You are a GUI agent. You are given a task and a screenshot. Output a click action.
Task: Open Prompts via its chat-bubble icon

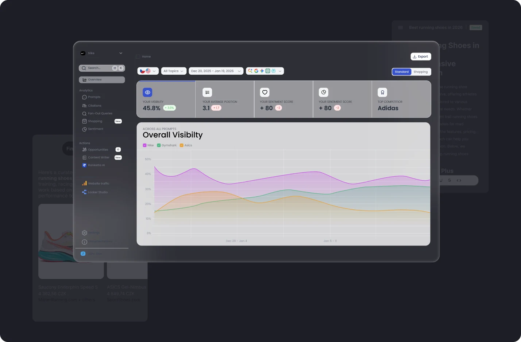tap(84, 97)
